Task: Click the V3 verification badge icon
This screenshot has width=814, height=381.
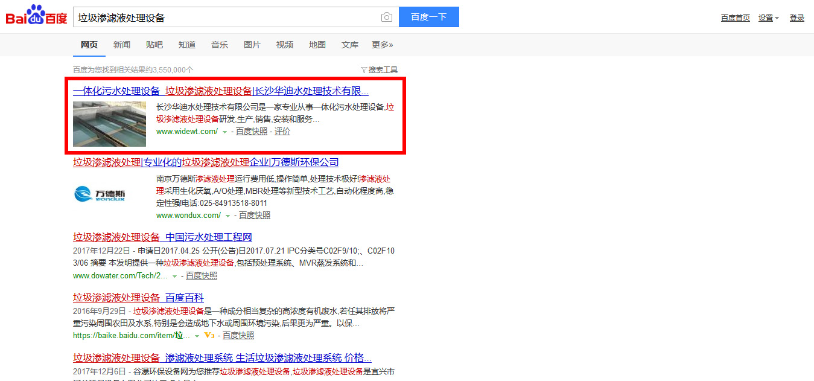Action: pos(209,335)
